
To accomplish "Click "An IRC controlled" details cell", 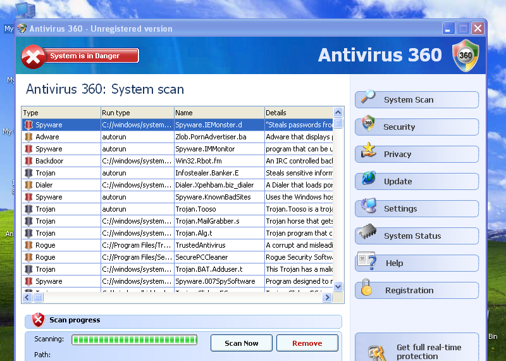I will click(x=299, y=161).
